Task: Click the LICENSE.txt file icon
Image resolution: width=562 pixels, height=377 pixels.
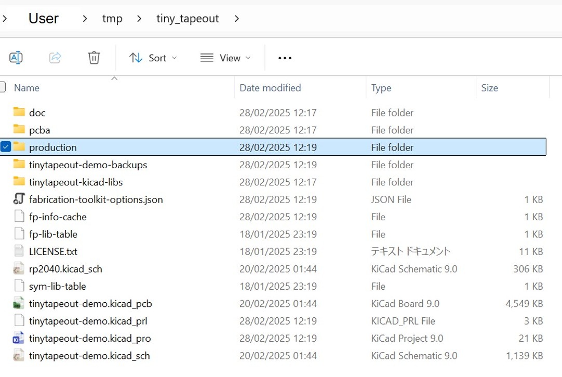Action: pos(19,251)
